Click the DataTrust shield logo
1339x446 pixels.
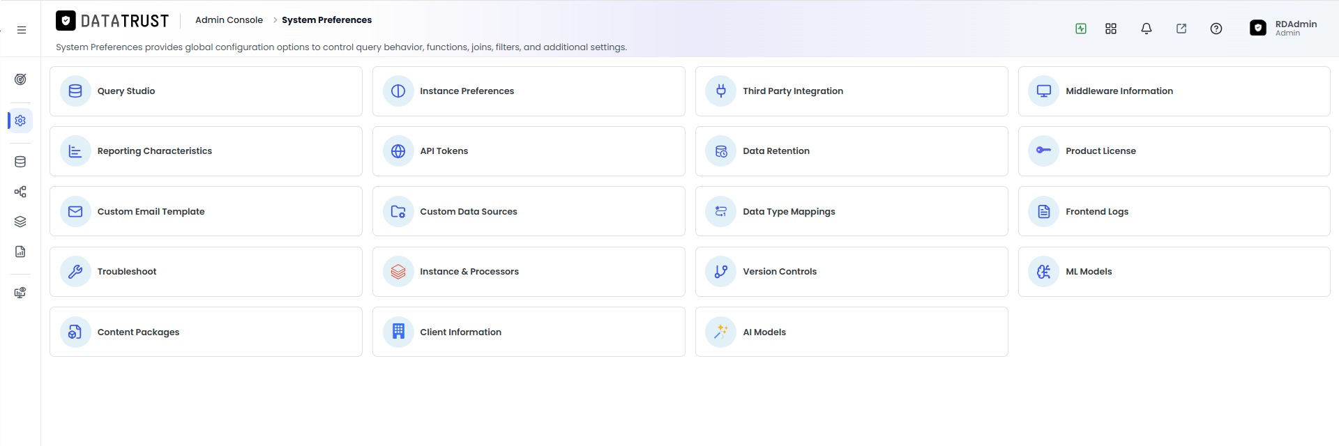point(66,21)
